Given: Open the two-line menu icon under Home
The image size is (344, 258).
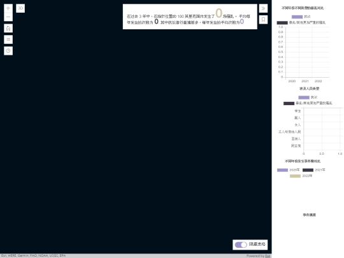Looking at the screenshot, I should (x=8, y=39).
